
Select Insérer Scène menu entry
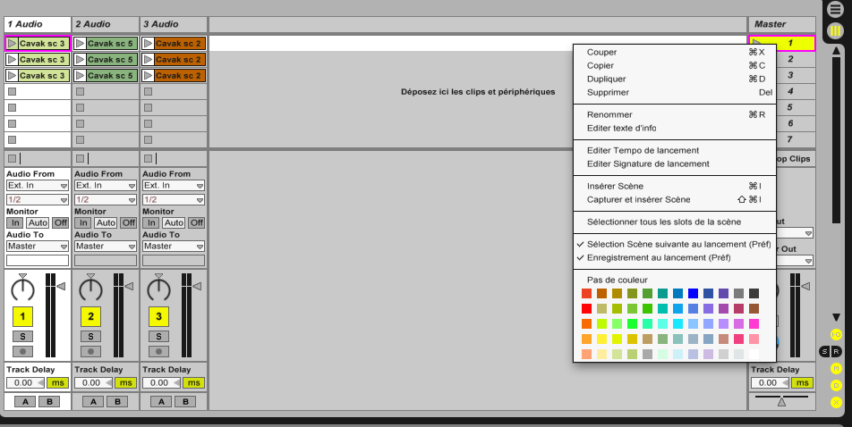click(615, 186)
